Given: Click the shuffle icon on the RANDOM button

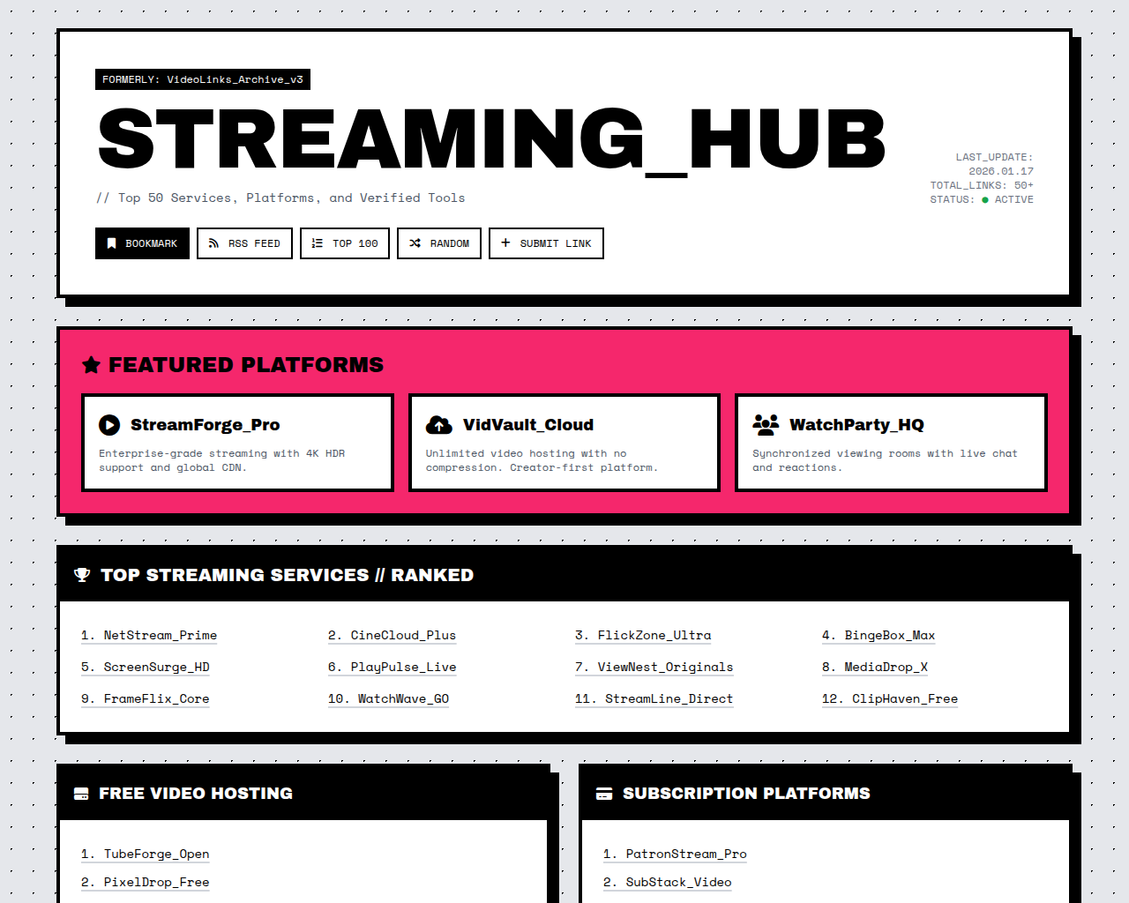Looking at the screenshot, I should point(415,243).
